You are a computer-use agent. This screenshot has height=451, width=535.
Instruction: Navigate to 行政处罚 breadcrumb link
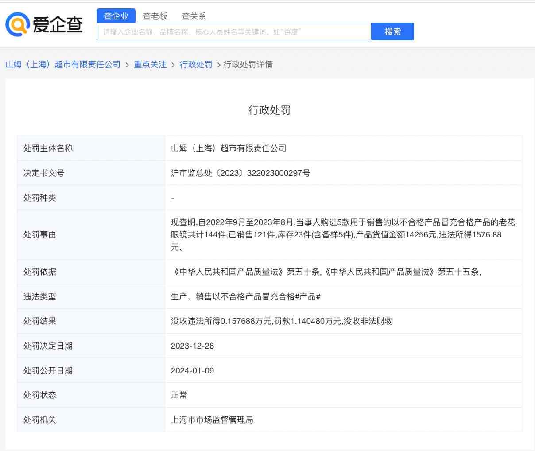point(196,65)
